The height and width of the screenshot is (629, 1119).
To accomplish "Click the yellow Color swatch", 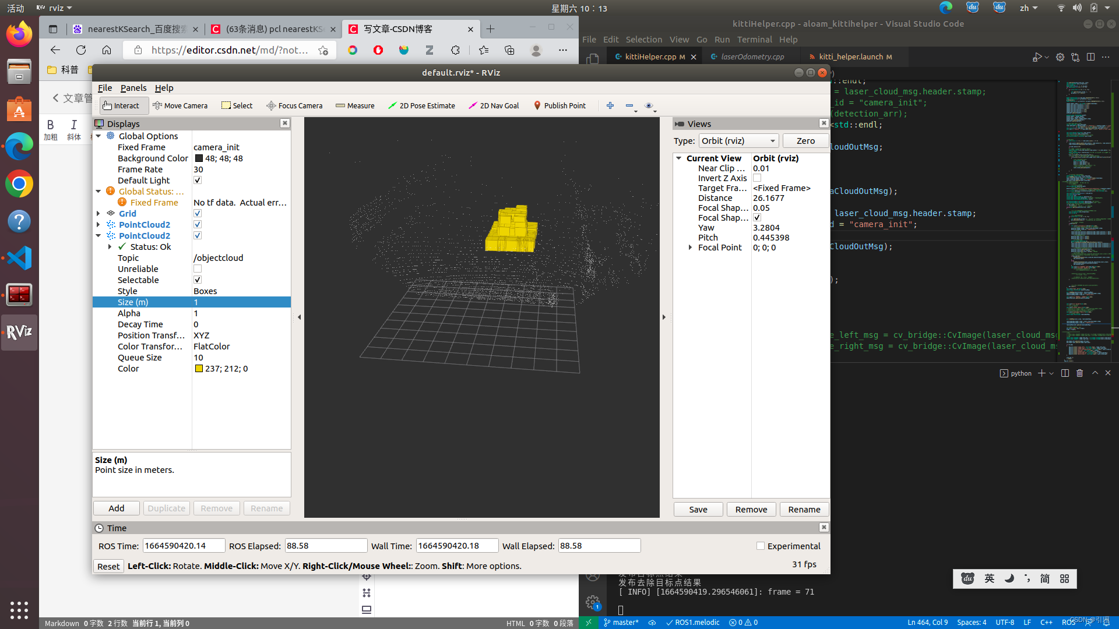I will pos(199,369).
